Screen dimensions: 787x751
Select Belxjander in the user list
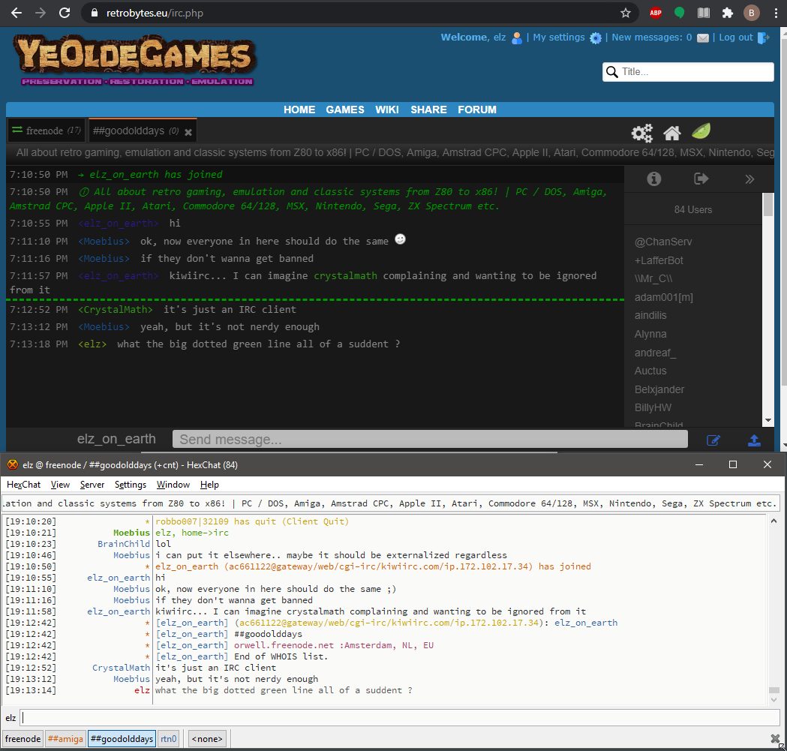(659, 389)
